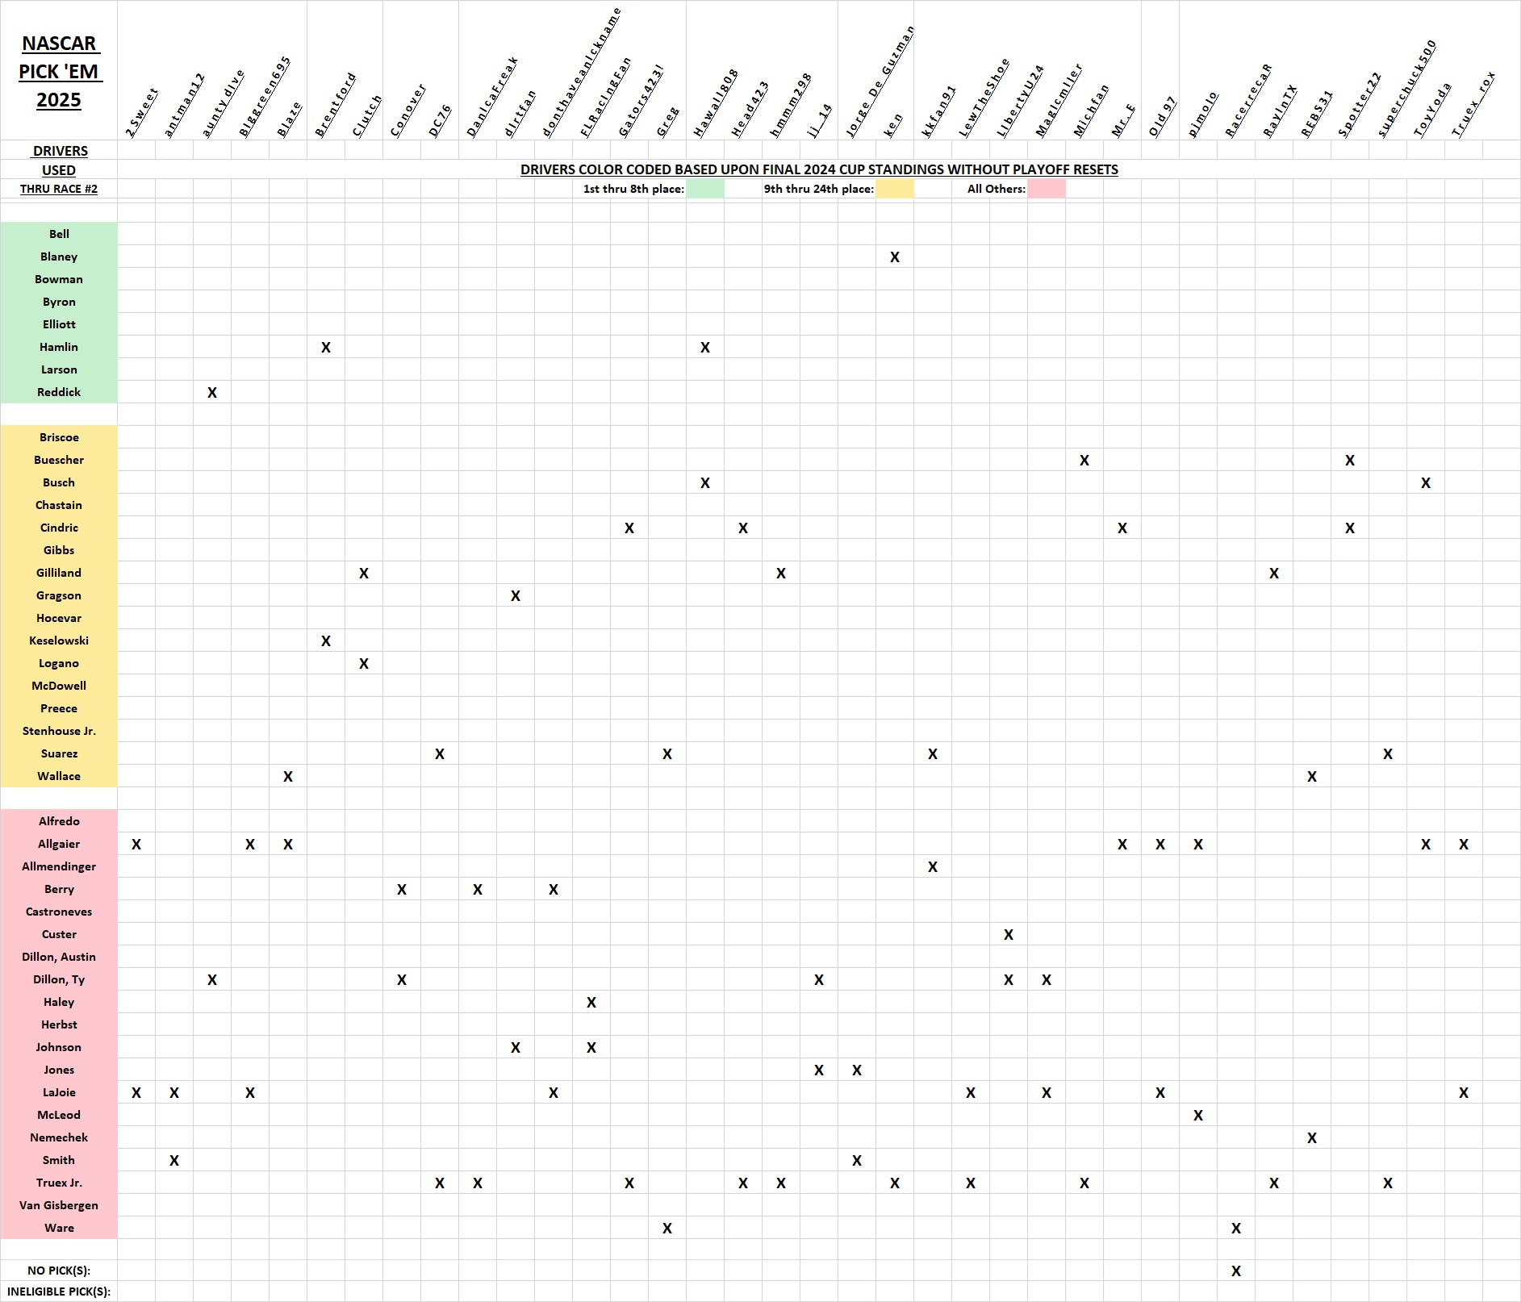Screen dimensions: 1521x1302
Task: Click the 9th thru 24th place legend text
Action: [x=819, y=189]
